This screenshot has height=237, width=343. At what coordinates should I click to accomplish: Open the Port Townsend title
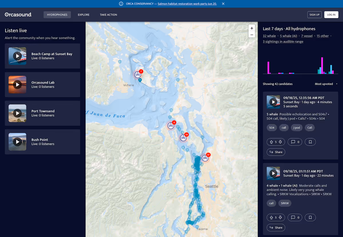(x=43, y=111)
